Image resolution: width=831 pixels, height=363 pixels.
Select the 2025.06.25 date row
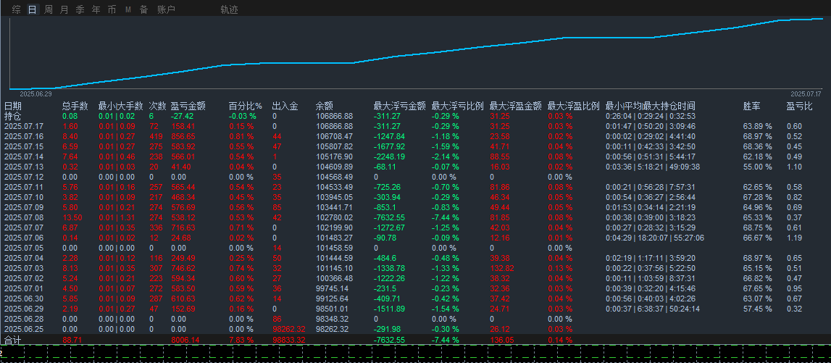click(x=23, y=328)
